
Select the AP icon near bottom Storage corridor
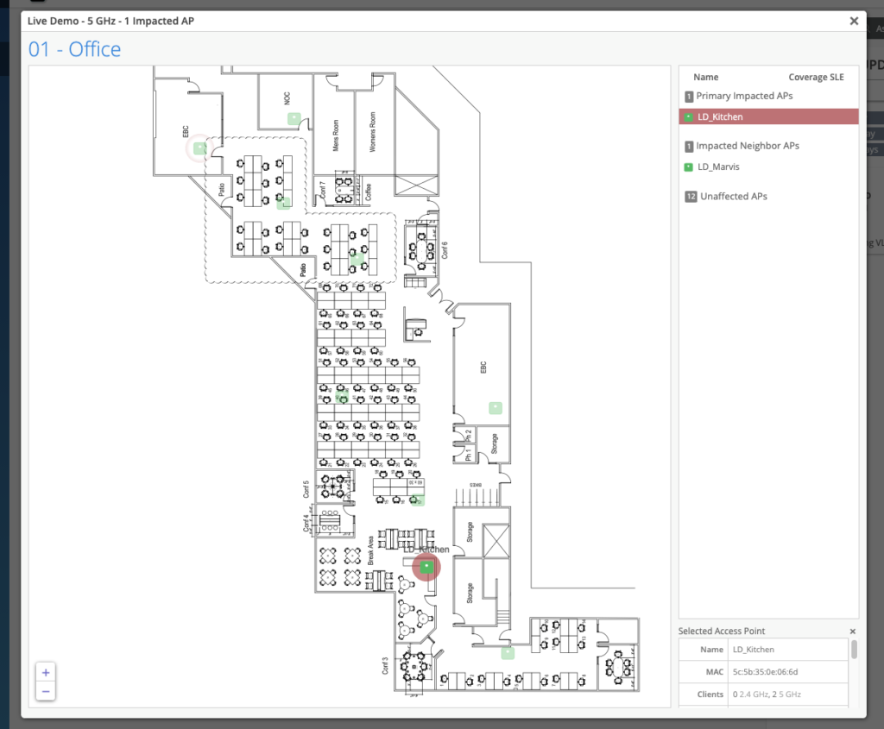(x=508, y=653)
